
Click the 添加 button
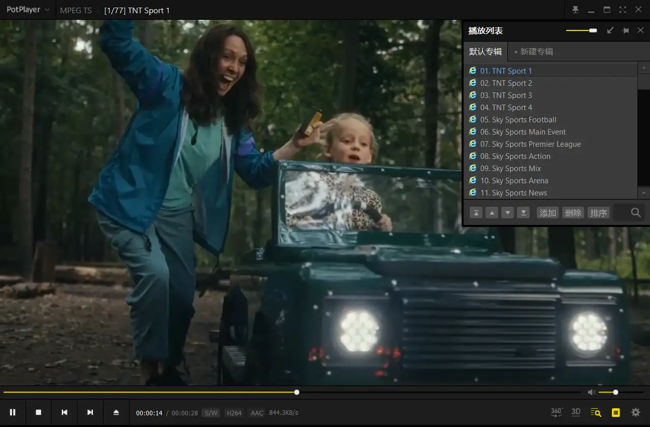click(548, 213)
